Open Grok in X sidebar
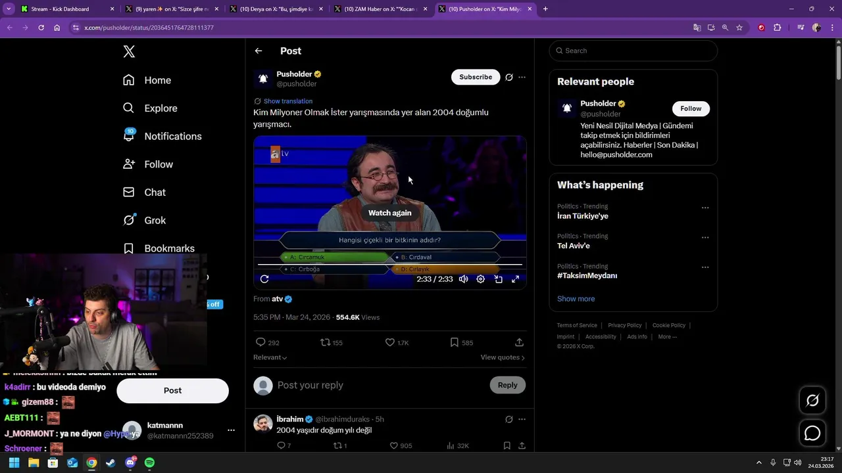Viewport: 842px width, 473px height. tap(144, 221)
